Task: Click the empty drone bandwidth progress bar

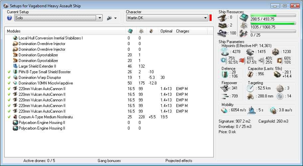Action: [x=273, y=31]
